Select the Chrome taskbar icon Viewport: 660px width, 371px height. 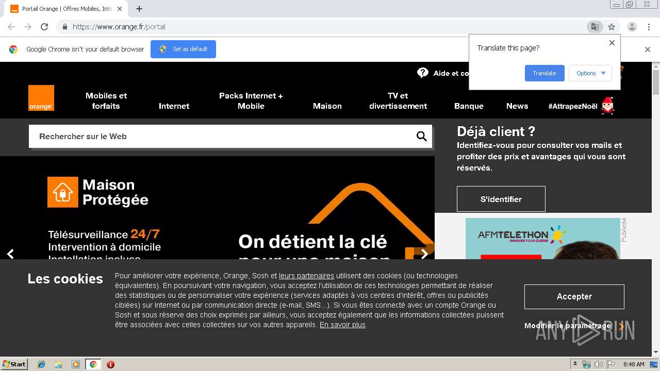click(93, 364)
